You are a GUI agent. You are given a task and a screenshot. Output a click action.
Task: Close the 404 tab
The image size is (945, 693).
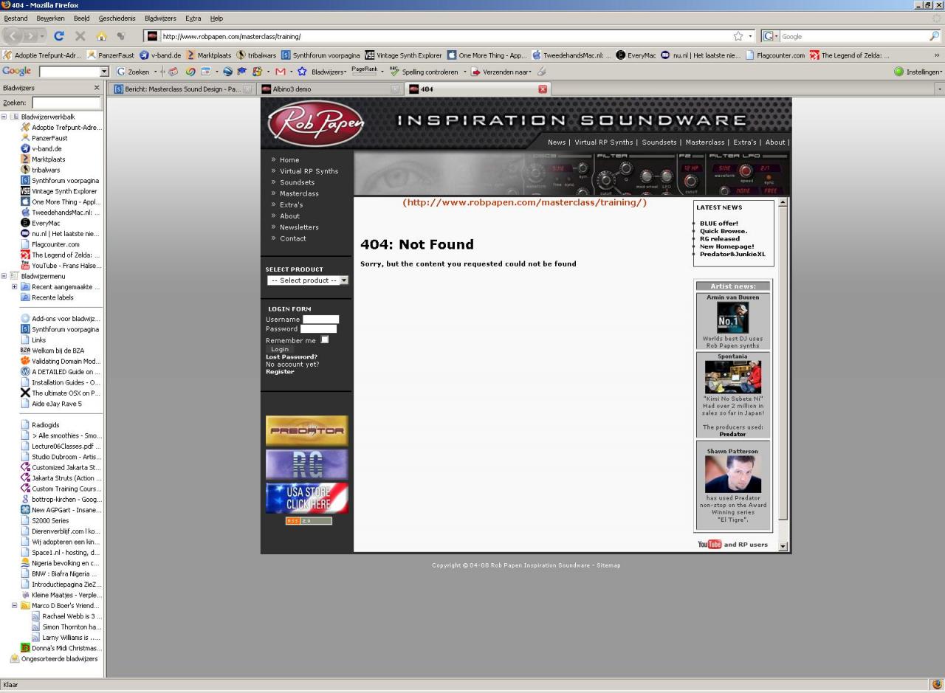[543, 89]
